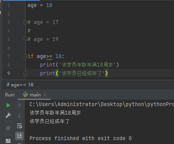Screen dimensions: 174x144
Task: Restore layout icon in Run toolbar
Action: coord(8,141)
